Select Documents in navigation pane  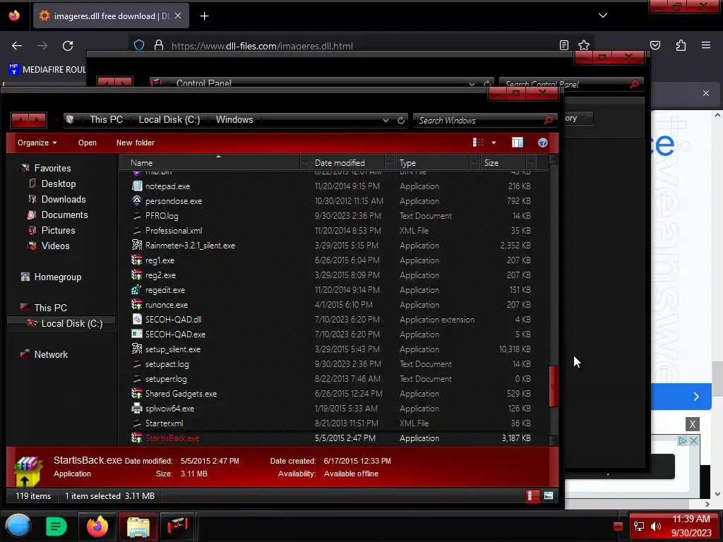point(64,215)
